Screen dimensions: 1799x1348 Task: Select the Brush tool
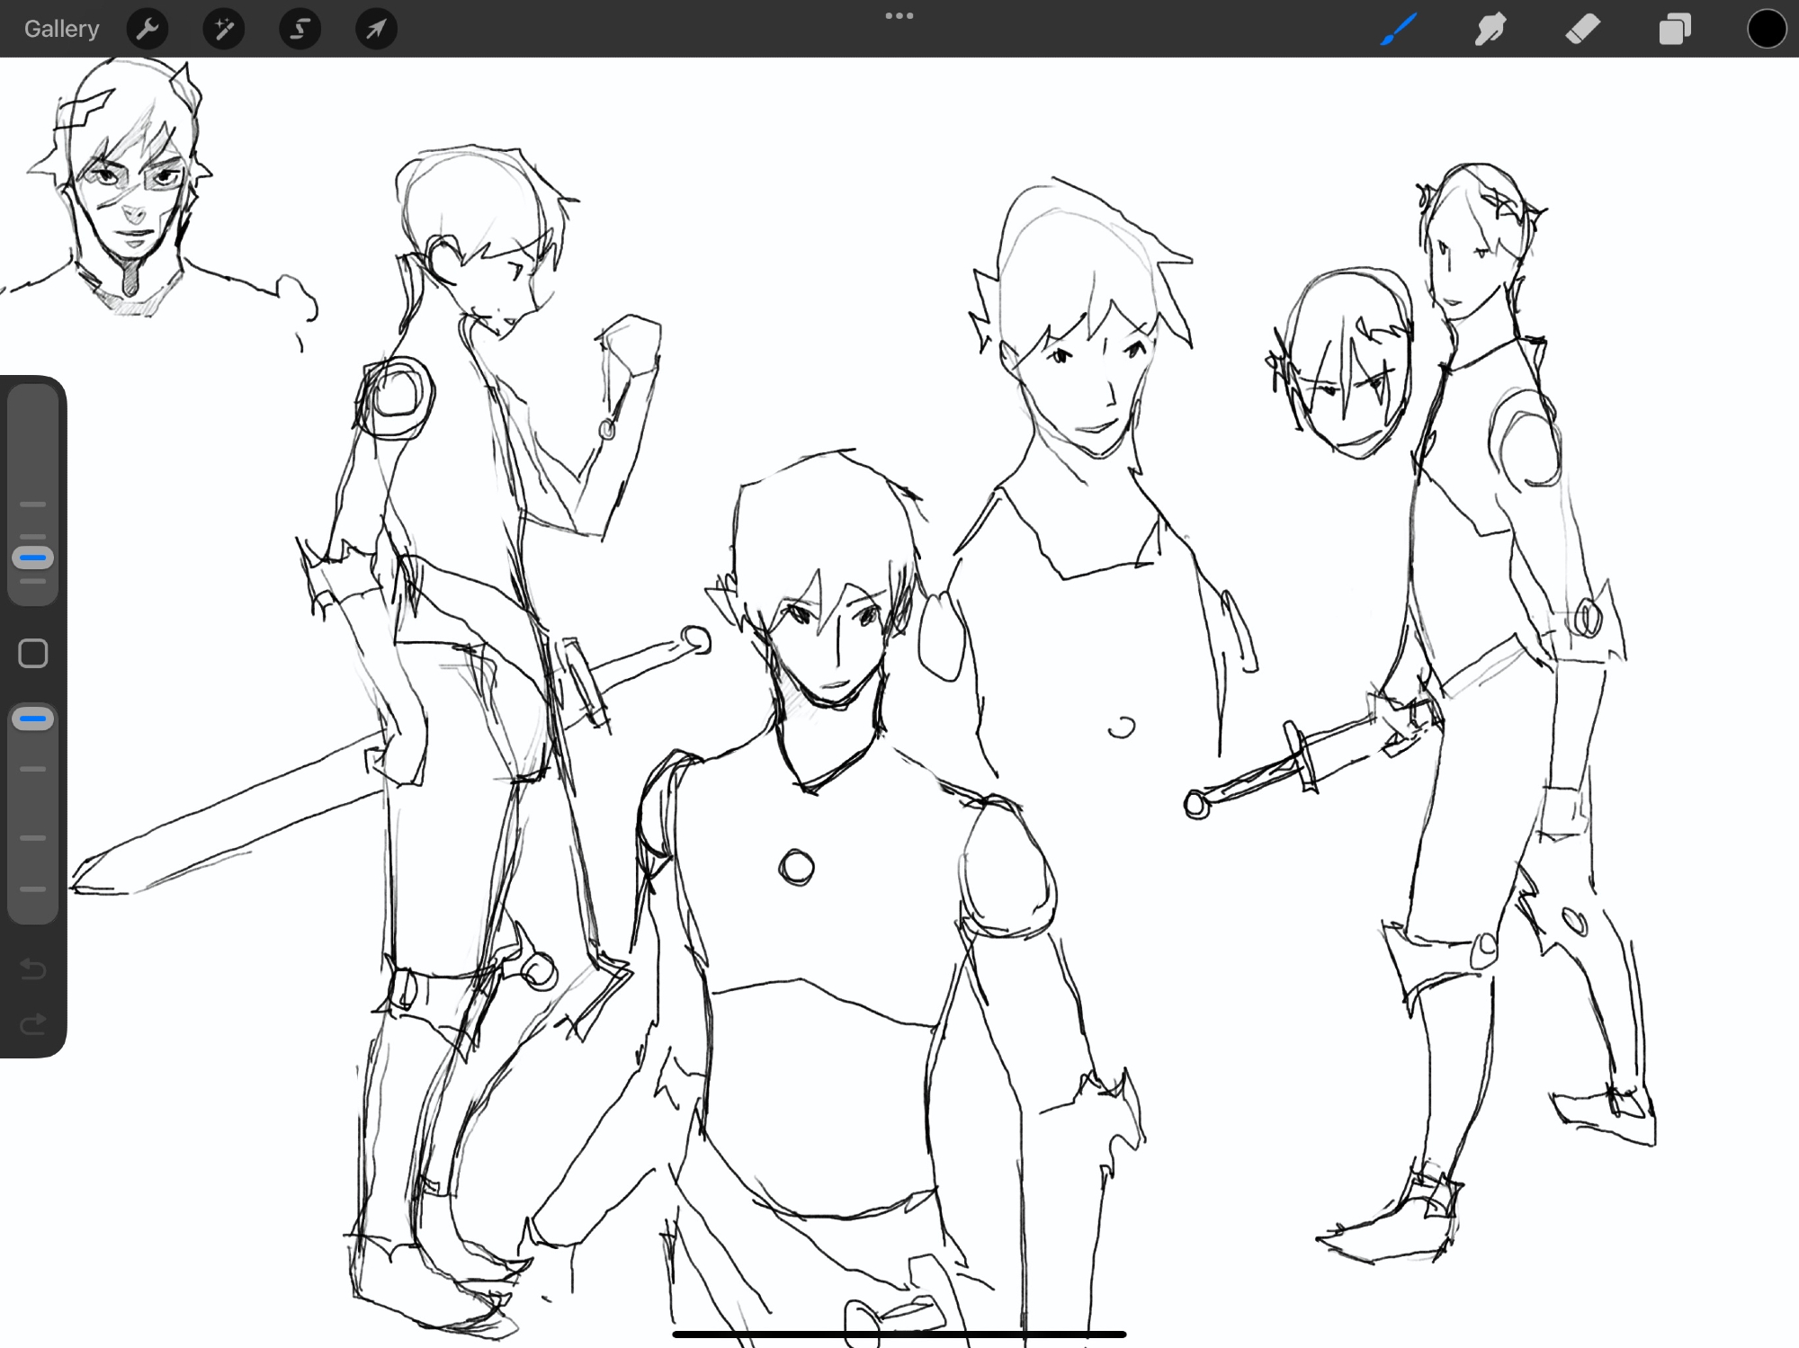click(1399, 29)
